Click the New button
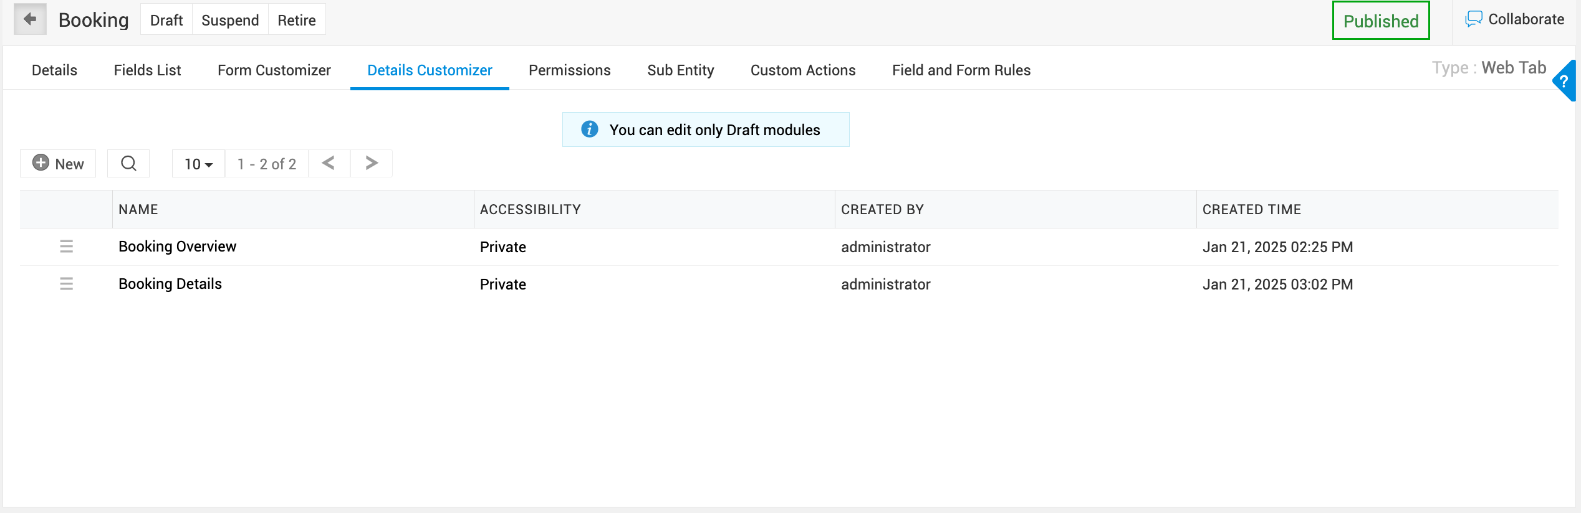1581x513 pixels. pos(58,163)
